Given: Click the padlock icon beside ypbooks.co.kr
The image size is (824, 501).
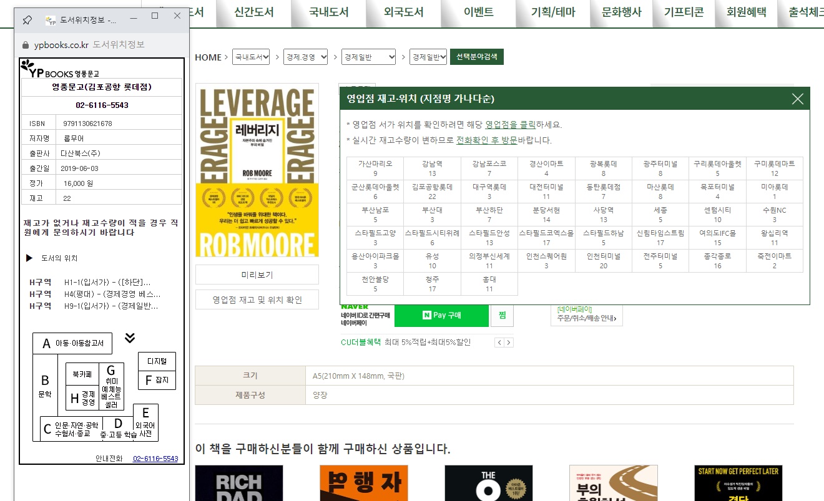Looking at the screenshot, I should [x=26, y=45].
